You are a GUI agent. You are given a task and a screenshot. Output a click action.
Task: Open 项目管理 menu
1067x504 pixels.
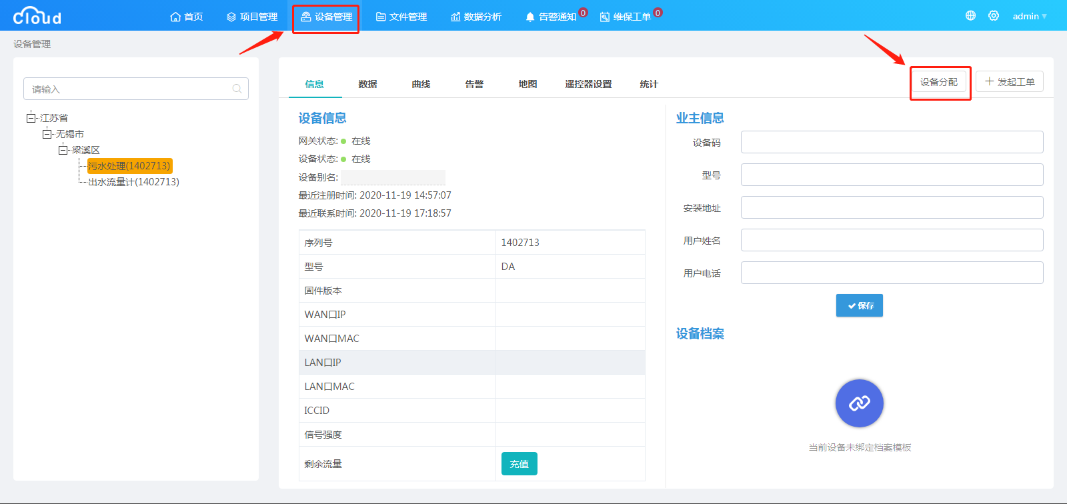(x=252, y=17)
